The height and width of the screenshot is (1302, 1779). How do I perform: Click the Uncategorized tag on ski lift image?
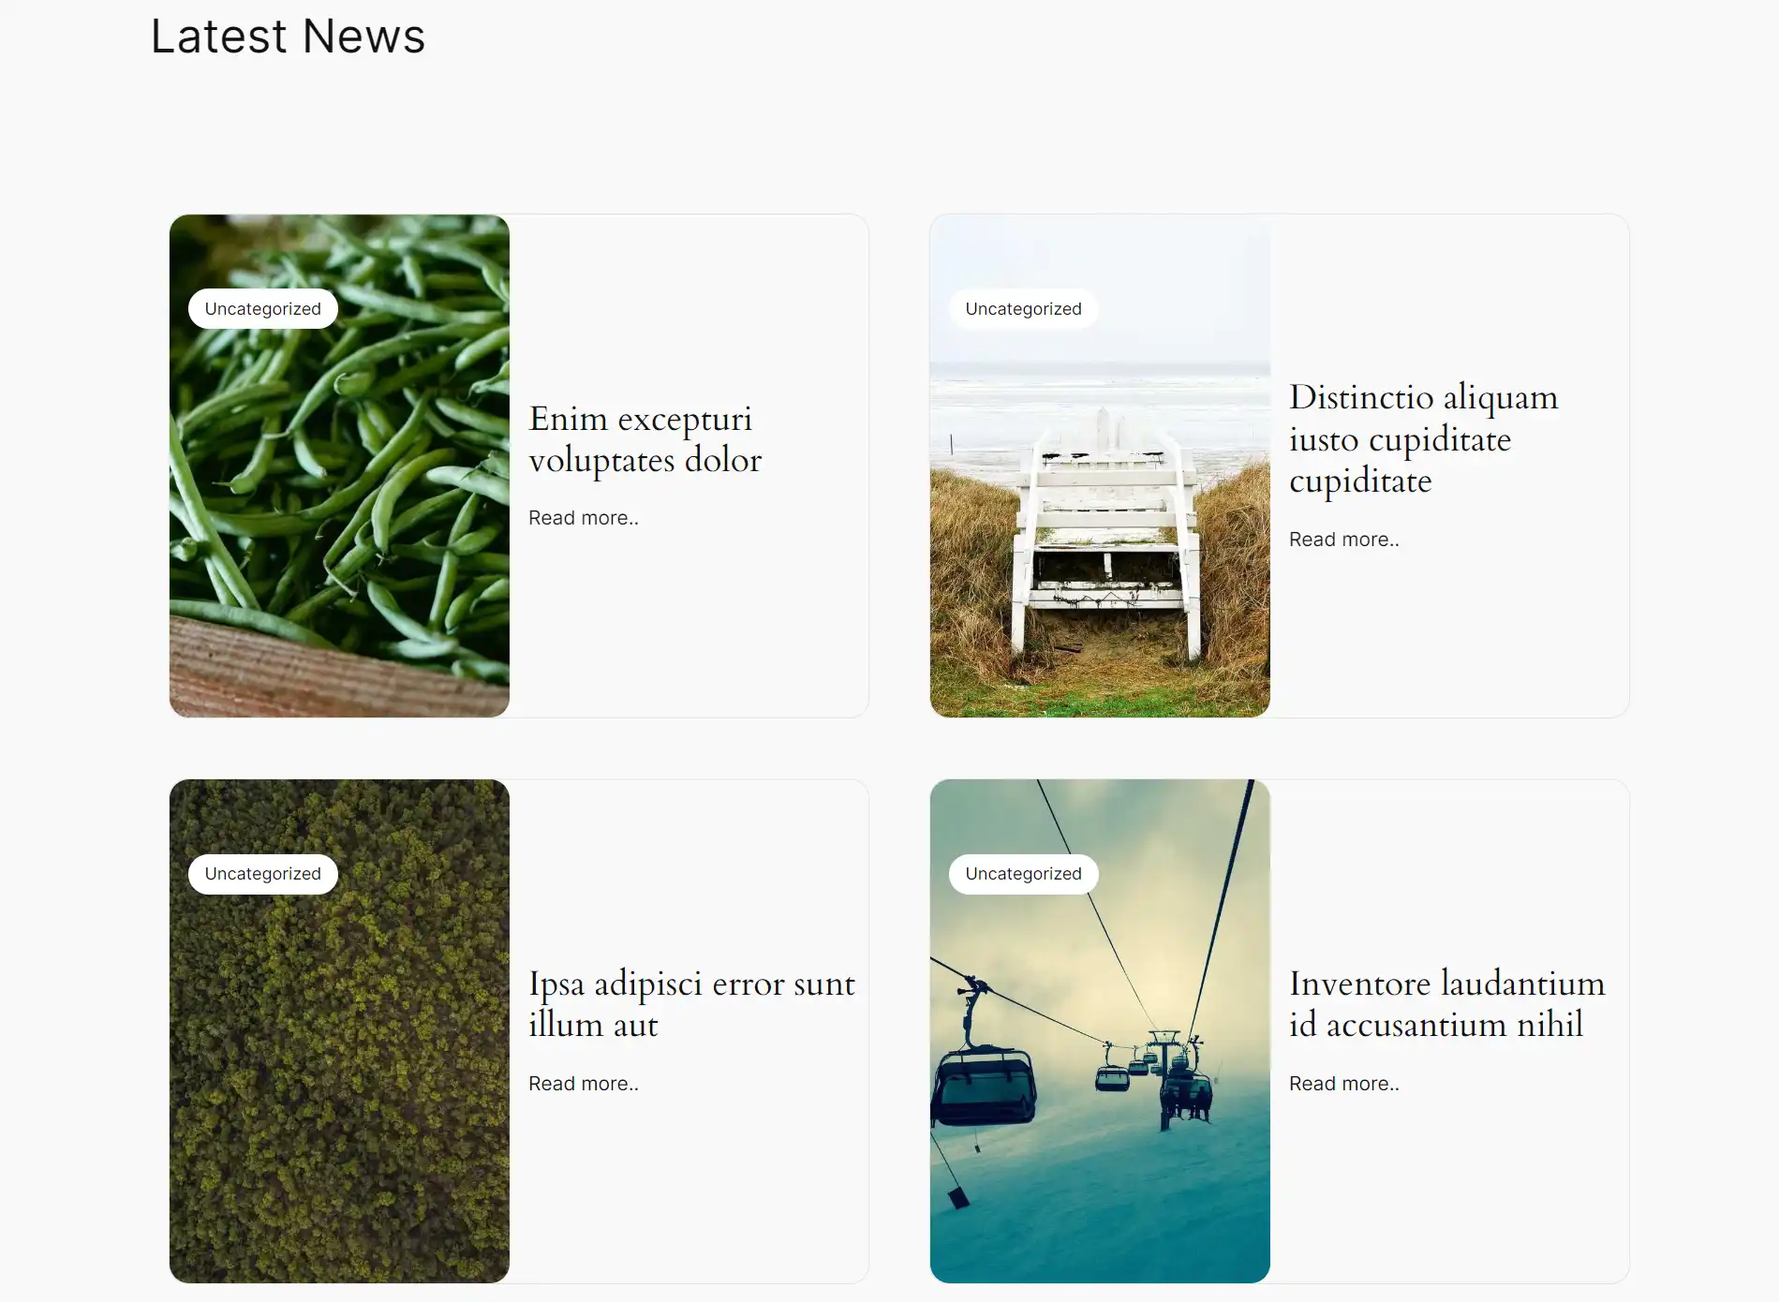click(1023, 874)
